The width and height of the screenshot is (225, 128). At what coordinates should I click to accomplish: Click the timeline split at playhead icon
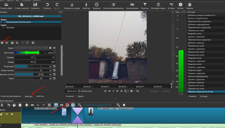coord(49,105)
